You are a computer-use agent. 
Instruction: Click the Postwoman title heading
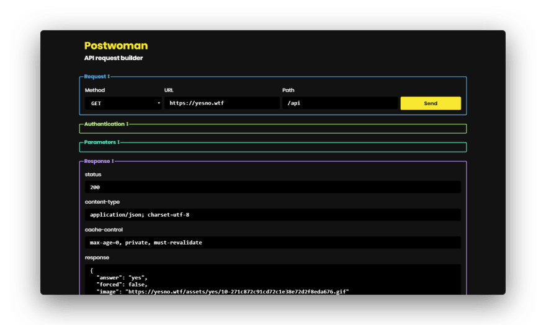pyautogui.click(x=116, y=46)
